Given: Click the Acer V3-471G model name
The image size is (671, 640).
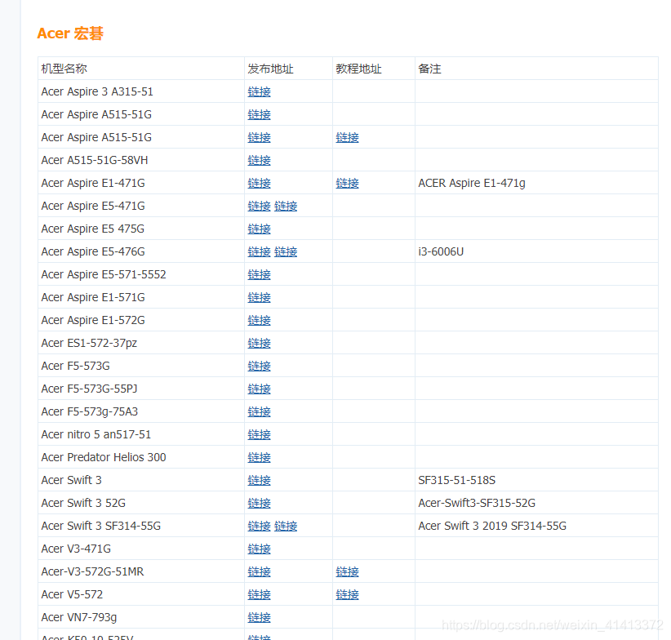Looking at the screenshot, I should tap(76, 549).
